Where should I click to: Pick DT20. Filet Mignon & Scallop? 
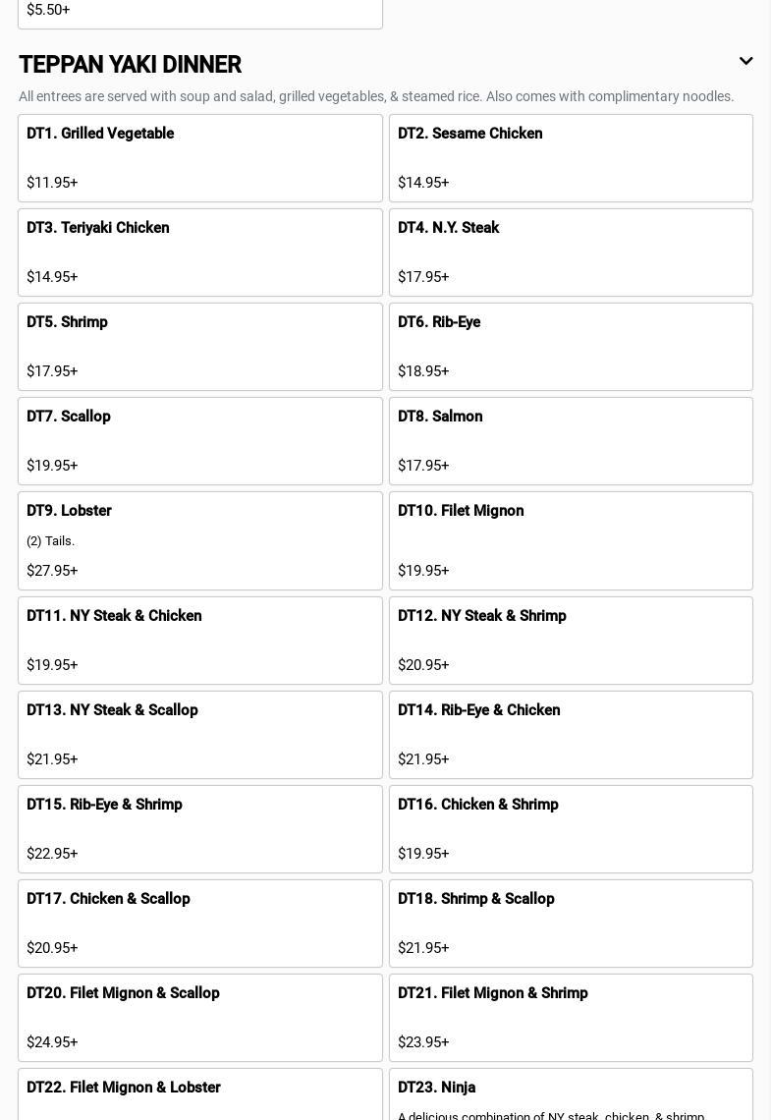click(199, 1018)
